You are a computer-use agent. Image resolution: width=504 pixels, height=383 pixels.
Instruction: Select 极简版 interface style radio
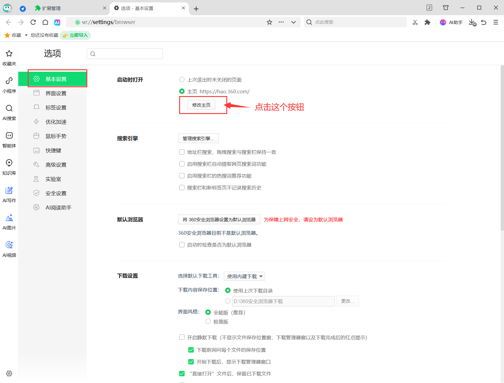(x=208, y=321)
